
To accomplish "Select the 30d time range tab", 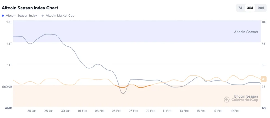I will [x=250, y=8].
